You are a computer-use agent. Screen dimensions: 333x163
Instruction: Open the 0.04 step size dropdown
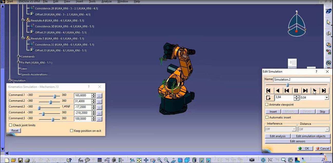[x=327, y=97]
